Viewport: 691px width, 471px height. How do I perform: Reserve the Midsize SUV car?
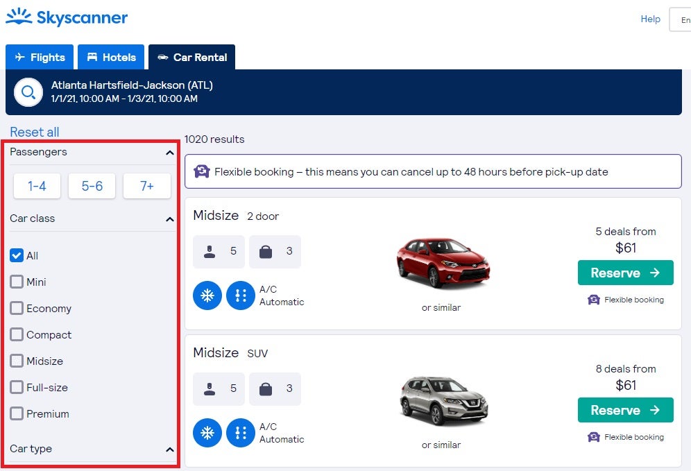625,410
